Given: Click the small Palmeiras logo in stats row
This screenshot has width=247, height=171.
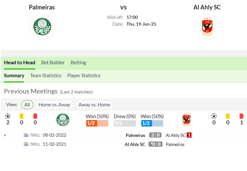Looking at the screenshot, I should click(63, 120).
